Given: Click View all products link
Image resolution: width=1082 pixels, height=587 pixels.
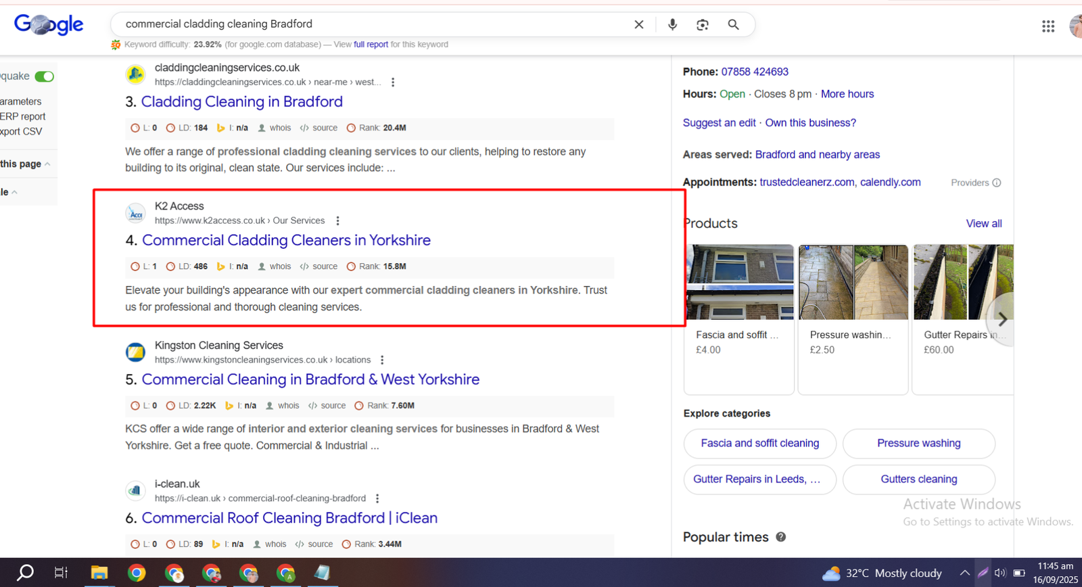Looking at the screenshot, I should [x=983, y=223].
